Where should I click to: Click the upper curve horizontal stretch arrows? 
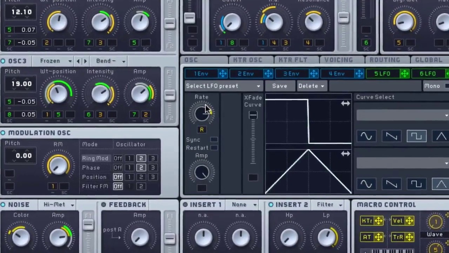(346, 103)
